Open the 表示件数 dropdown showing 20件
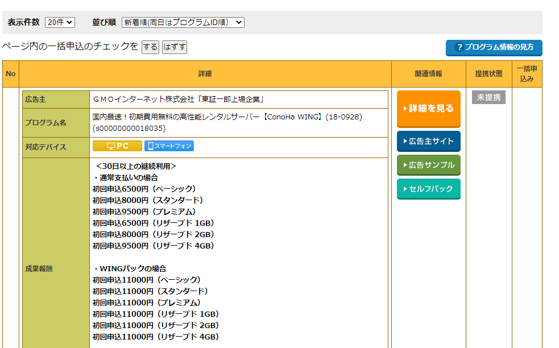 tap(60, 22)
